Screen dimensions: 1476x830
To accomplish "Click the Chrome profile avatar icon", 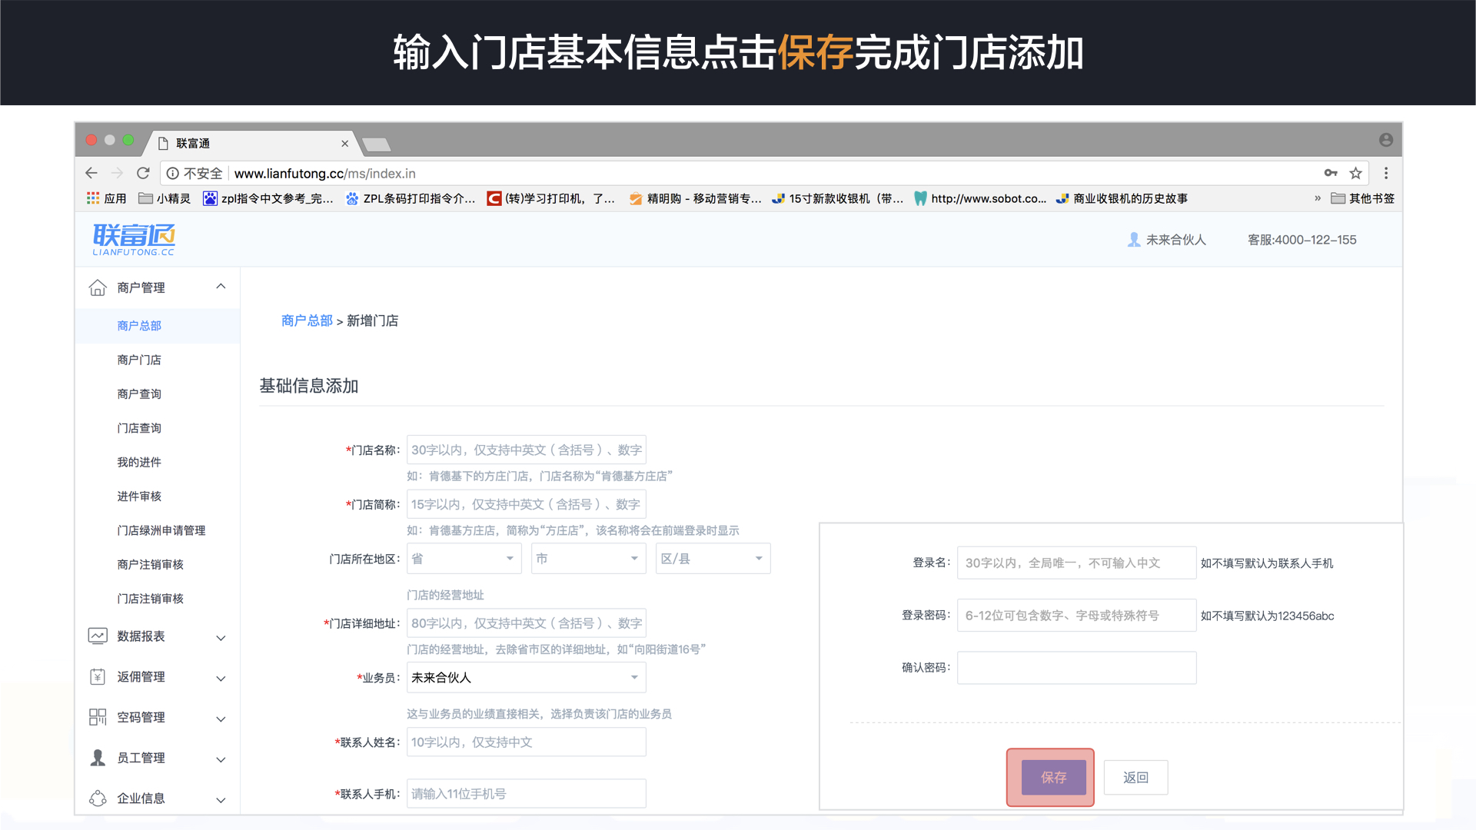I will (1385, 140).
